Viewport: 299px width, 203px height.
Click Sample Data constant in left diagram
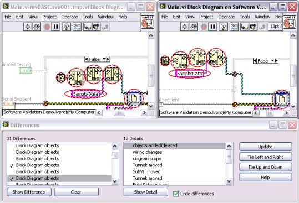click(x=85, y=94)
